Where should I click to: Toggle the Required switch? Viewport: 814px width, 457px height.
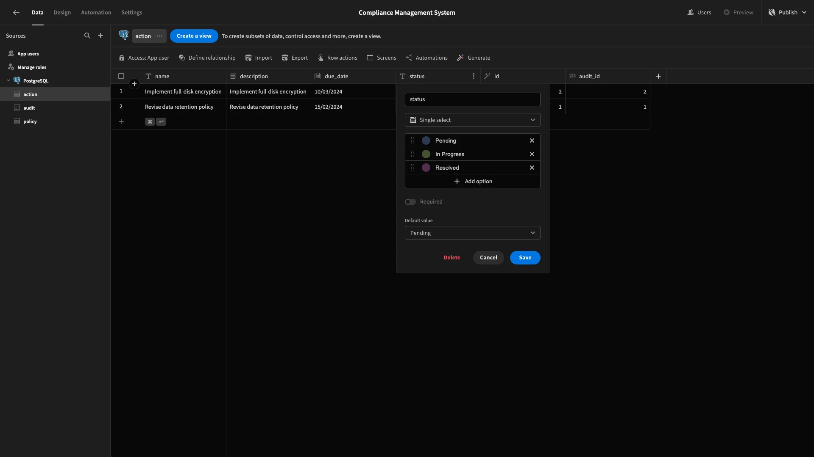point(410,202)
